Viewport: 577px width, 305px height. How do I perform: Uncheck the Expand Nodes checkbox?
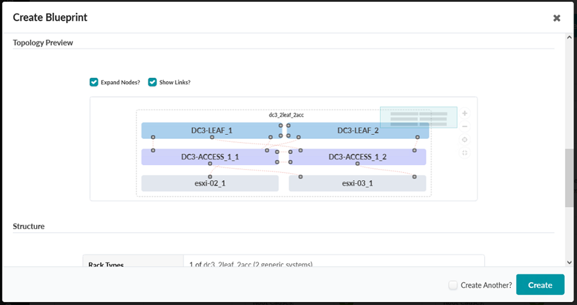point(94,82)
